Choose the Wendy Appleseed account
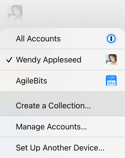 point(62,60)
